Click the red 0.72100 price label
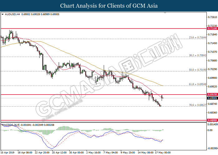This screenshot has height=155, width=218. tap(212, 29)
